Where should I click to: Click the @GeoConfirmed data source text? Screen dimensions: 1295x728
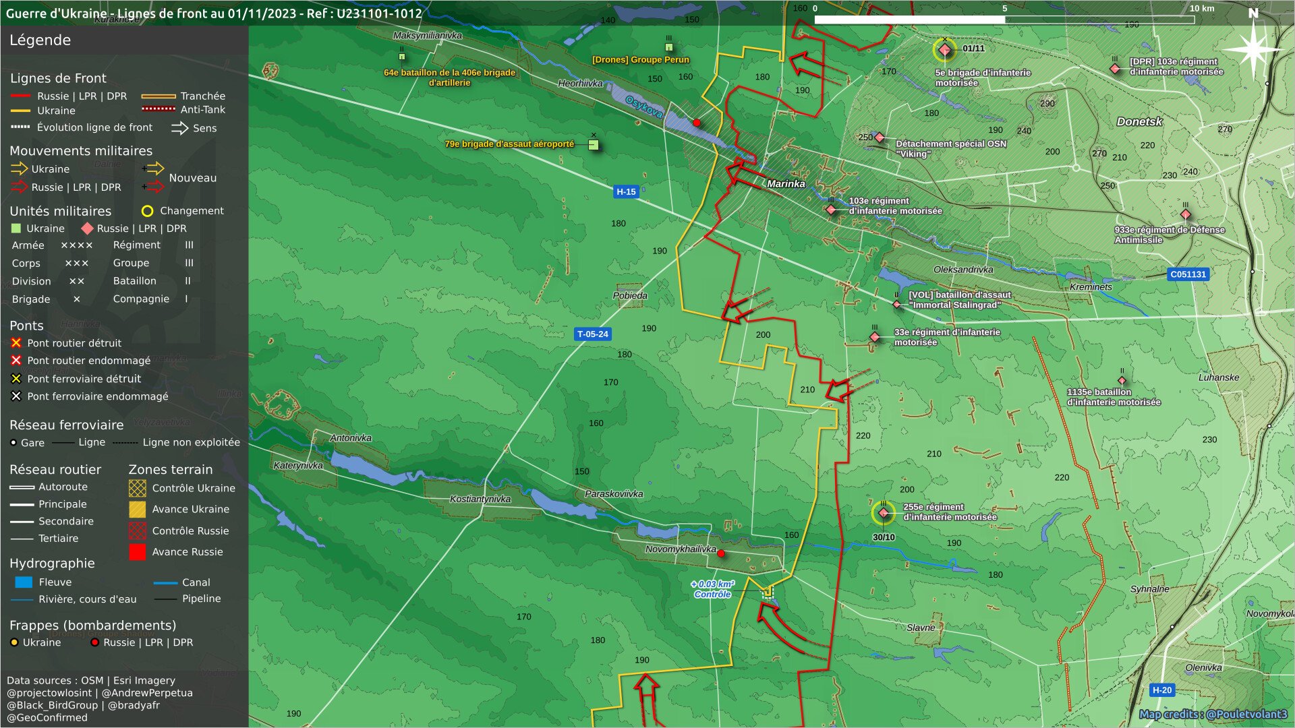pos(47,717)
